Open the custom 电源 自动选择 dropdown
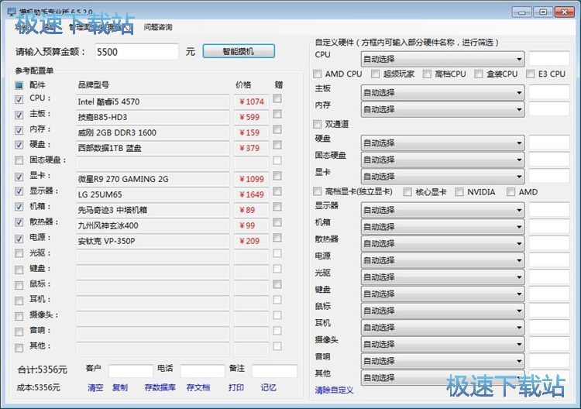Image resolution: width=581 pixels, height=409 pixels. coord(443,260)
